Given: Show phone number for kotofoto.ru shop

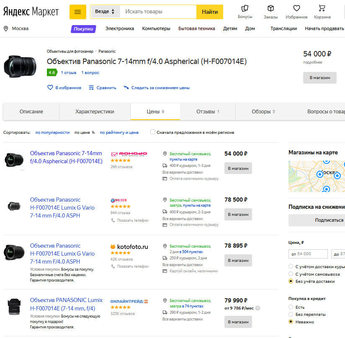Looking at the screenshot, I should [130, 266].
